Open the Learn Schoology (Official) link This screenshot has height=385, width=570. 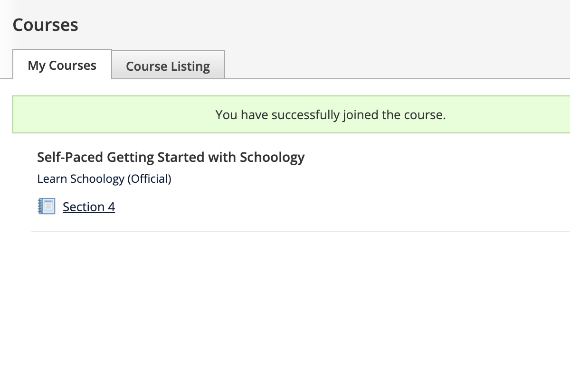click(x=104, y=179)
